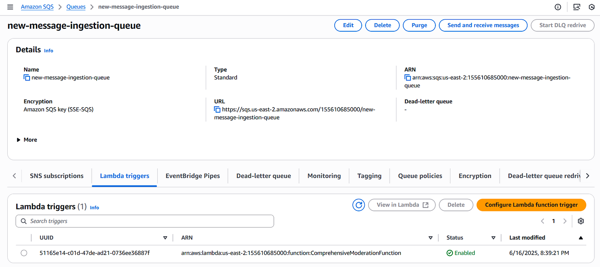The image size is (600, 267).
Task: Open the Queue policies tab
Action: point(420,176)
